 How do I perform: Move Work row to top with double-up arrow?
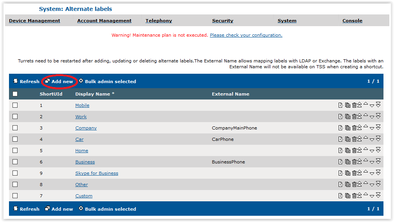click(360, 116)
